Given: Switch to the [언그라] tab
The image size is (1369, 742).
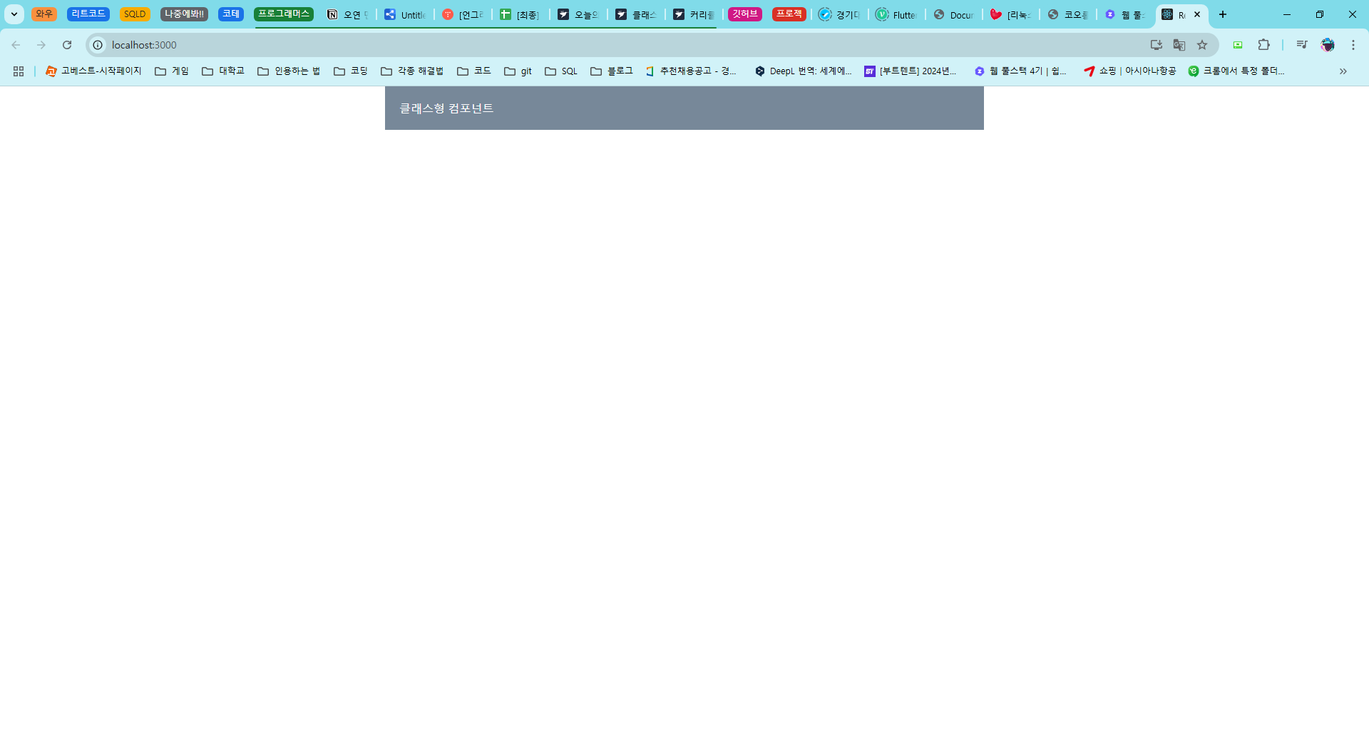Looking at the screenshot, I should point(463,14).
